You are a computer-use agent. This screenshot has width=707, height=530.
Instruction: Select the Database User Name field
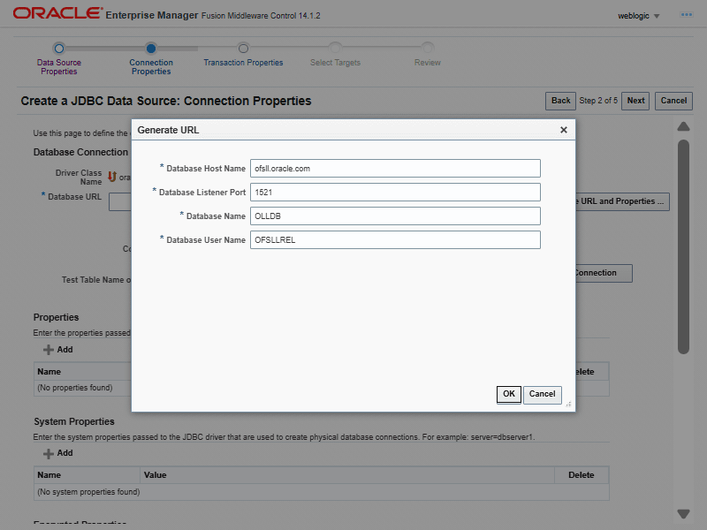395,240
